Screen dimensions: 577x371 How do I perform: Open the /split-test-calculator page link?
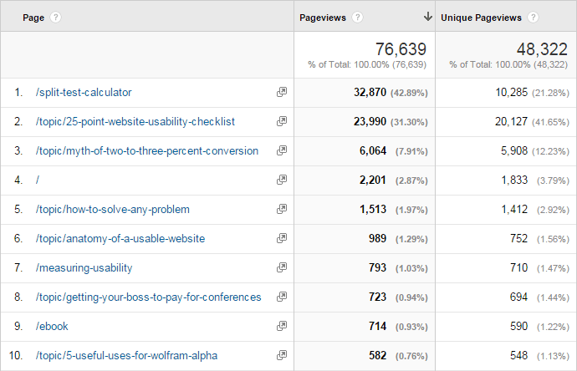(84, 93)
